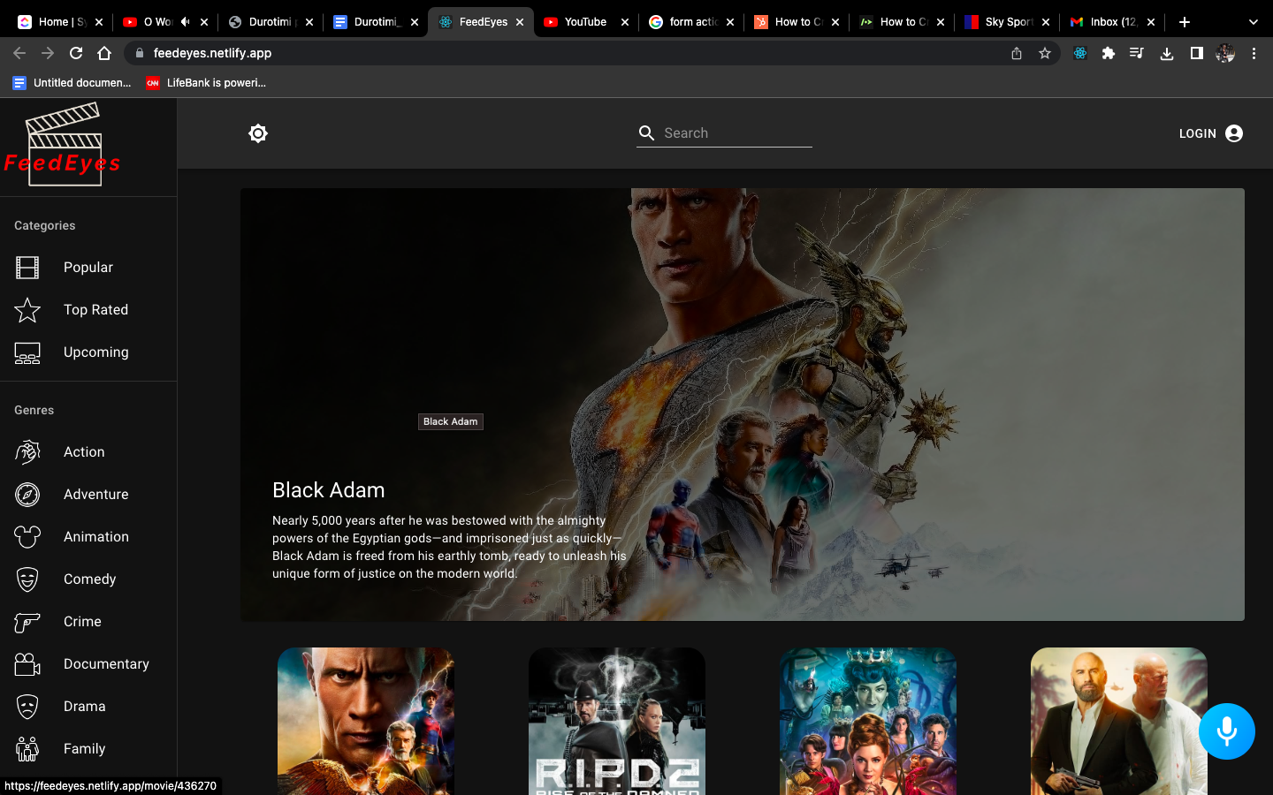The width and height of the screenshot is (1273, 795).
Task: Click the Black Adam banner title text
Action: pos(329,490)
